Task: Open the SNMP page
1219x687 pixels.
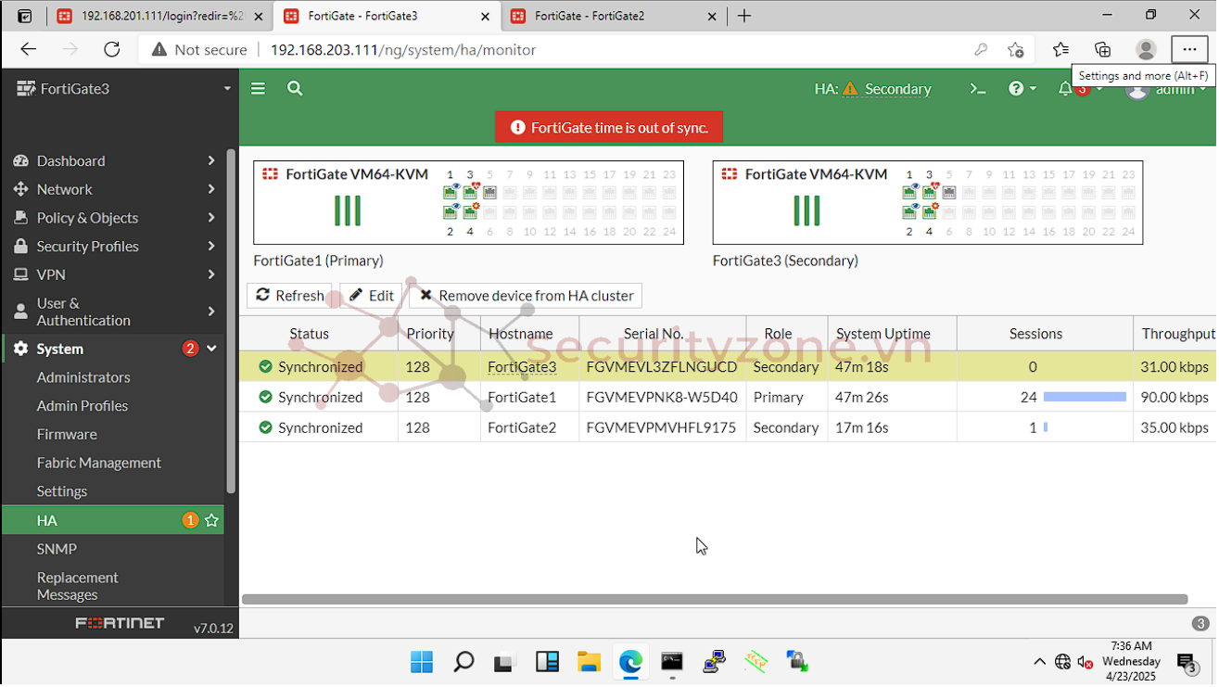Action: tap(57, 549)
